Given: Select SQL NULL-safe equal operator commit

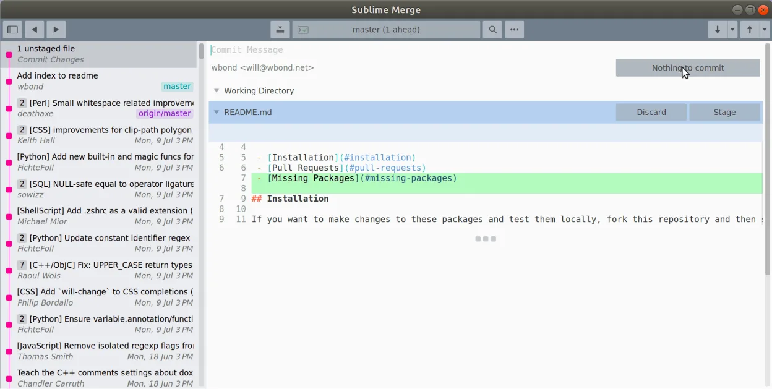Looking at the screenshot, I should pyautogui.click(x=99, y=189).
